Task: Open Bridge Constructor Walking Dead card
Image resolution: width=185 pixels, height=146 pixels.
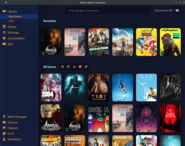Action: coord(75,141)
